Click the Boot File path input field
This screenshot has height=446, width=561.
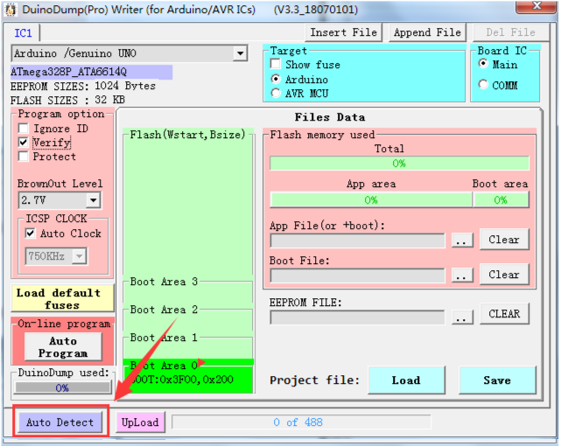[357, 275]
